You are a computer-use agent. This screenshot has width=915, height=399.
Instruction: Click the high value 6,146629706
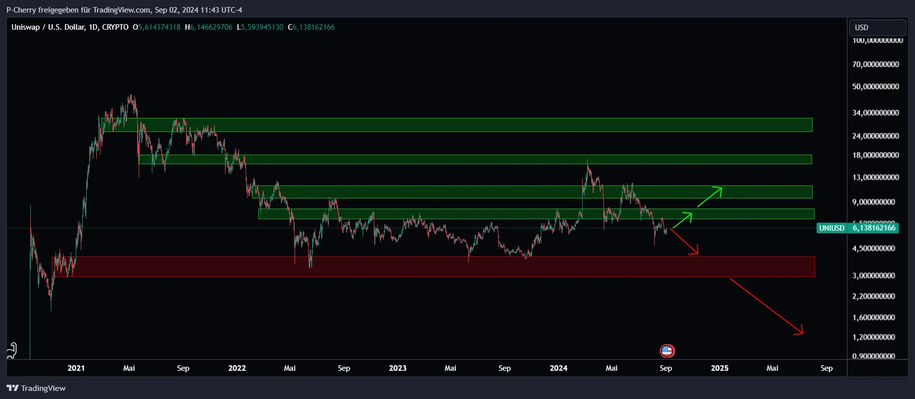pyautogui.click(x=211, y=27)
